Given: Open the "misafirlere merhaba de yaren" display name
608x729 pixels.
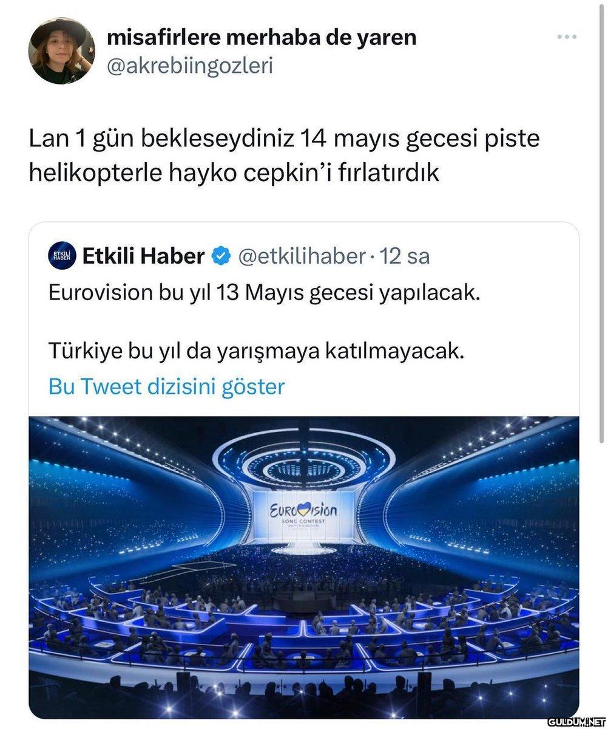Looking at the screenshot, I should [x=262, y=38].
